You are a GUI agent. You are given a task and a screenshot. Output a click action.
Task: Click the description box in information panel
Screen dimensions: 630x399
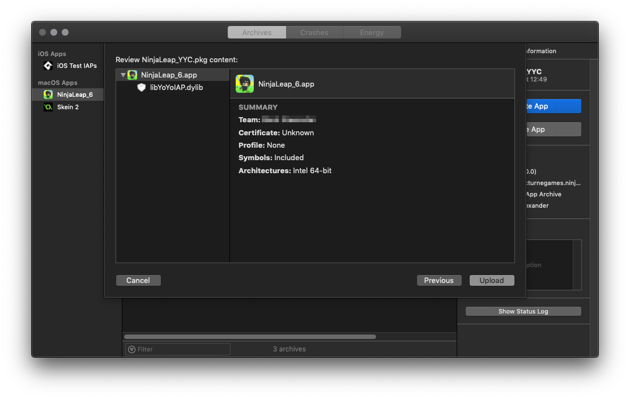coord(554,265)
